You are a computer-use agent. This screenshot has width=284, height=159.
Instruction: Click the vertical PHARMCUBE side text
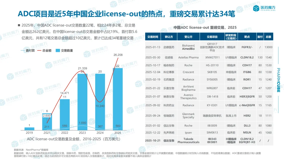278,80
